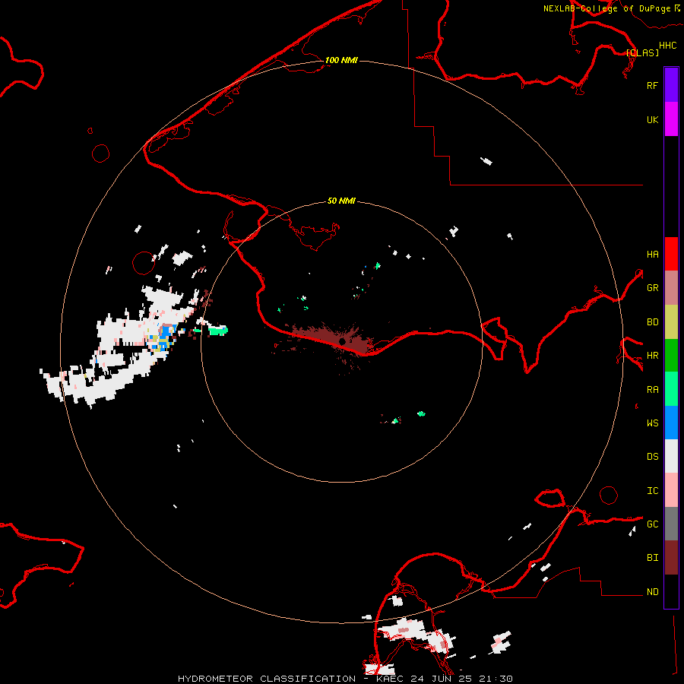Click the NEXLAB-College of DuPage credit text
The image size is (684, 684).
tap(606, 8)
